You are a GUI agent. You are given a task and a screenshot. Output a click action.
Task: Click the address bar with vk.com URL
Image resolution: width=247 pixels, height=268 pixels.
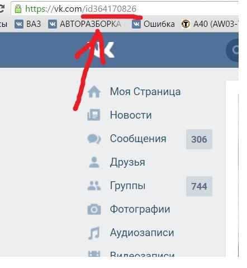[125, 9]
